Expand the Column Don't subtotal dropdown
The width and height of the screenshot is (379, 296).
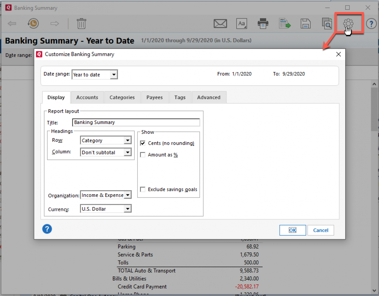[128, 152]
